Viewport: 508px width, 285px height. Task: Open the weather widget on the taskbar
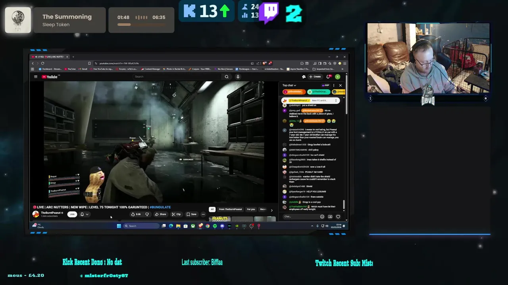pos(38,226)
